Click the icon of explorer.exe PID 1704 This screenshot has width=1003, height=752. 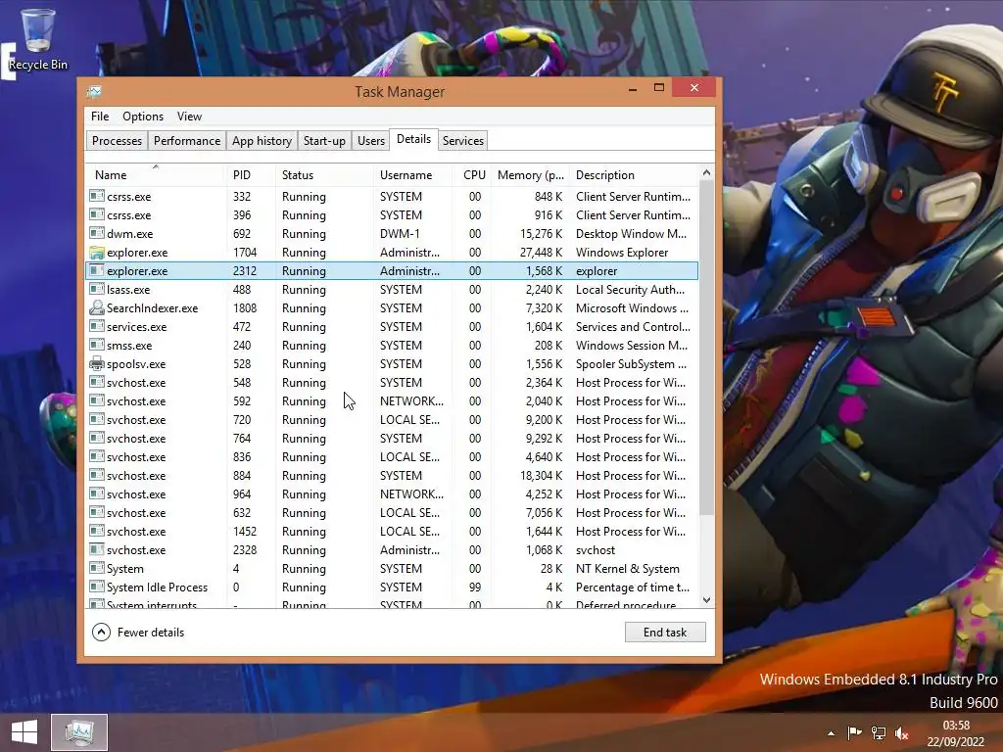97,253
